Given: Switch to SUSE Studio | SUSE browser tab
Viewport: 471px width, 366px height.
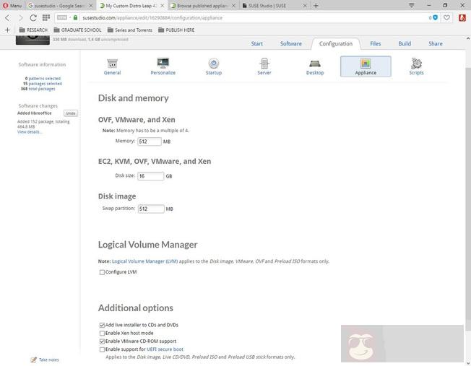Looking at the screenshot, I should click(270, 5).
